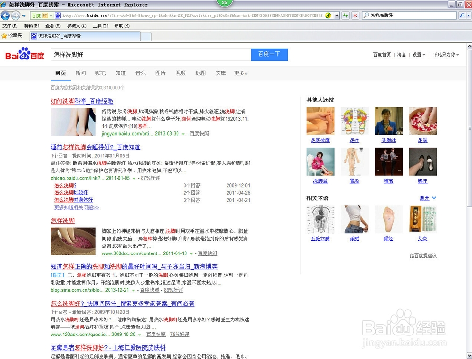Click the 足疗 foot chart thumbnail
The image size is (472, 359).
click(x=354, y=121)
